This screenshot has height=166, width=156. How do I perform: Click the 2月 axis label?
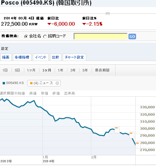94,157
